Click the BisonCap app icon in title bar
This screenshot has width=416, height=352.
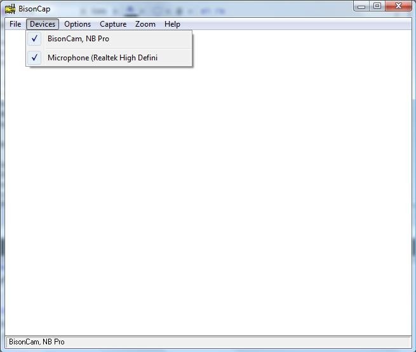10,9
